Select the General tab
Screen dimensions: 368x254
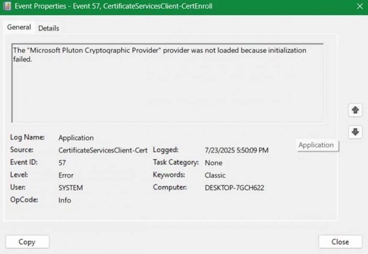tap(19, 27)
